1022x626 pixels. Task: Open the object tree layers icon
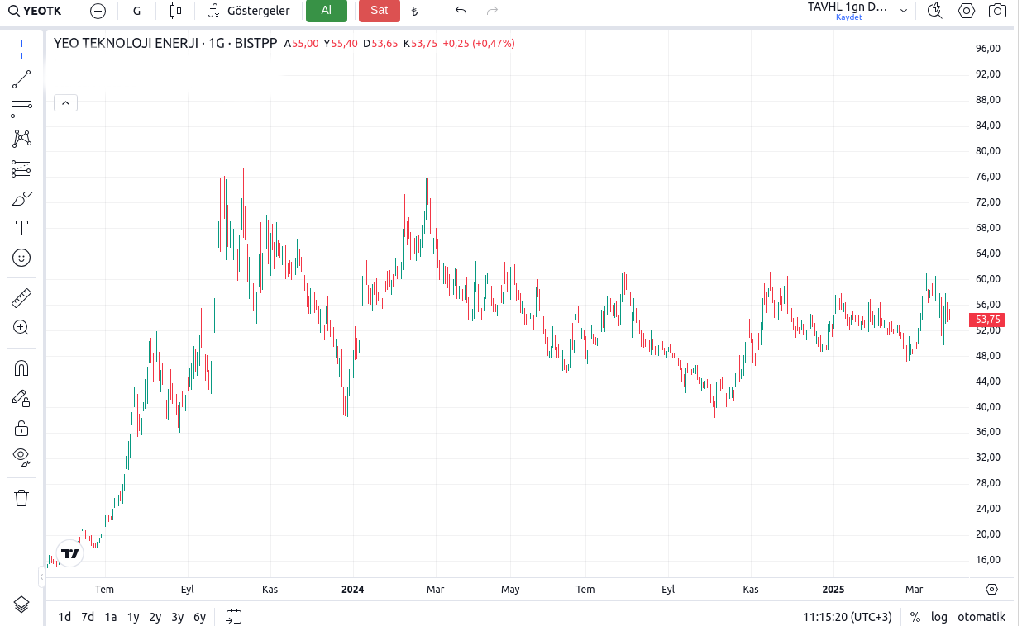pyautogui.click(x=21, y=604)
